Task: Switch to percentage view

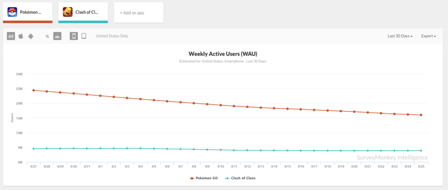Action: pos(47,36)
